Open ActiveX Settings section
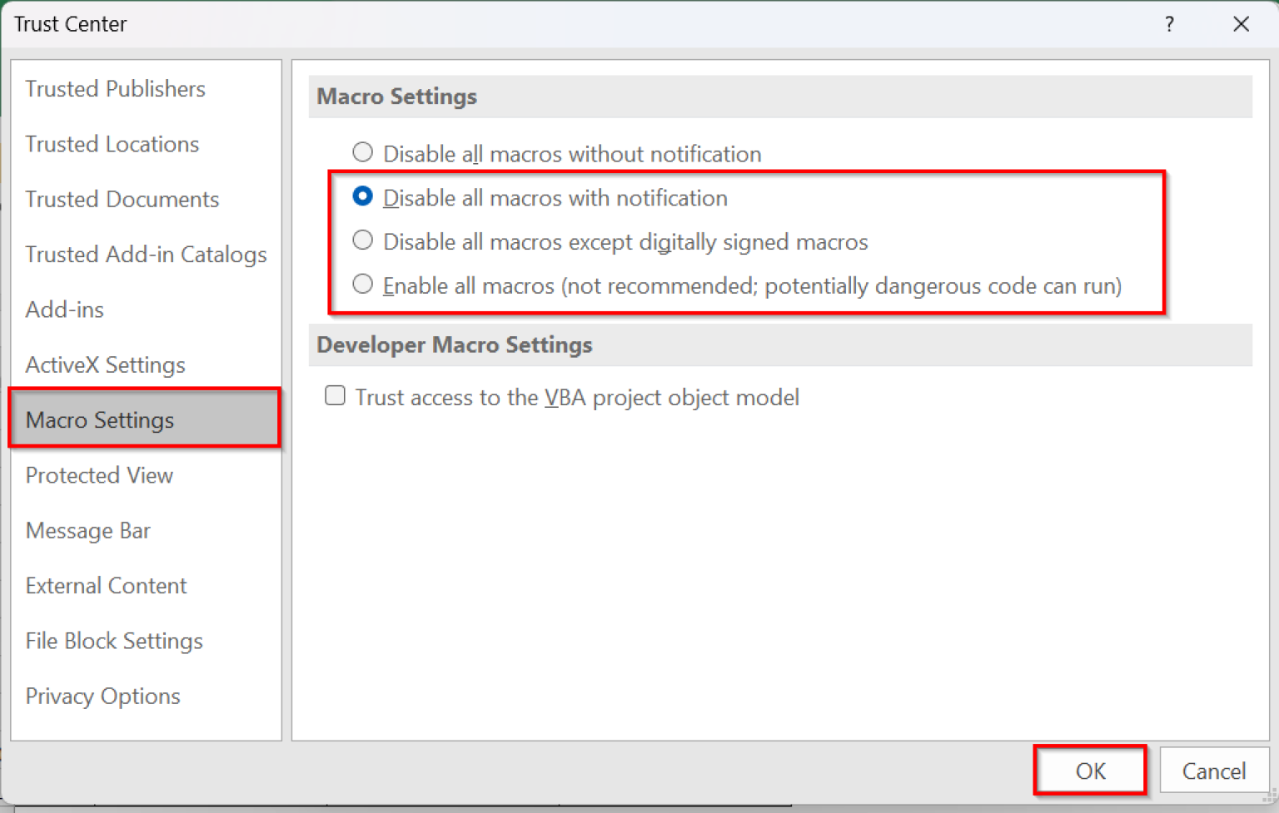The image size is (1279, 813). click(x=105, y=364)
